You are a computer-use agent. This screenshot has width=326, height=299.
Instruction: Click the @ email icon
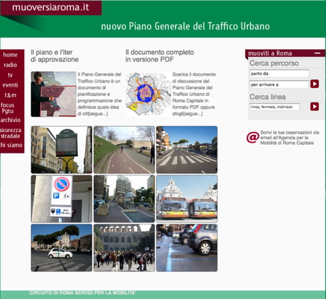coord(252,138)
